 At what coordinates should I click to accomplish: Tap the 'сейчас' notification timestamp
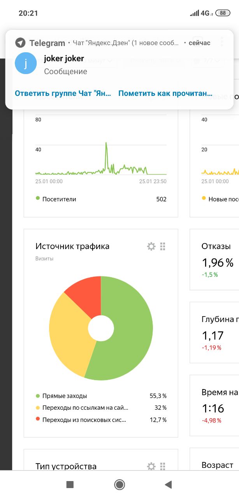(x=199, y=43)
